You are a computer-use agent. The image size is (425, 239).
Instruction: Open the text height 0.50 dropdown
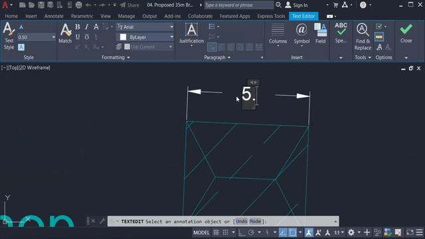(53, 37)
